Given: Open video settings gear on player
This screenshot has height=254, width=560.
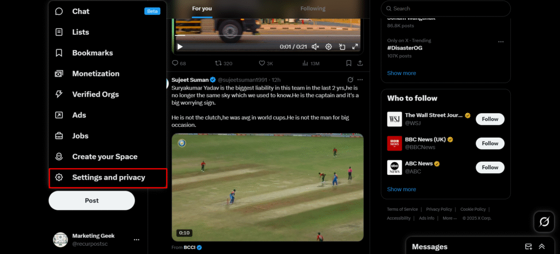Looking at the screenshot, I should click(x=329, y=47).
